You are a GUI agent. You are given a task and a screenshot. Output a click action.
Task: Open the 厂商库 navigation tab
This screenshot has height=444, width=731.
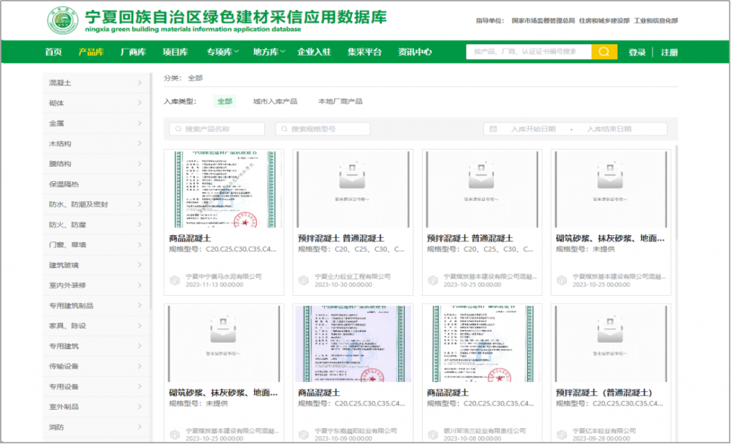pos(133,52)
